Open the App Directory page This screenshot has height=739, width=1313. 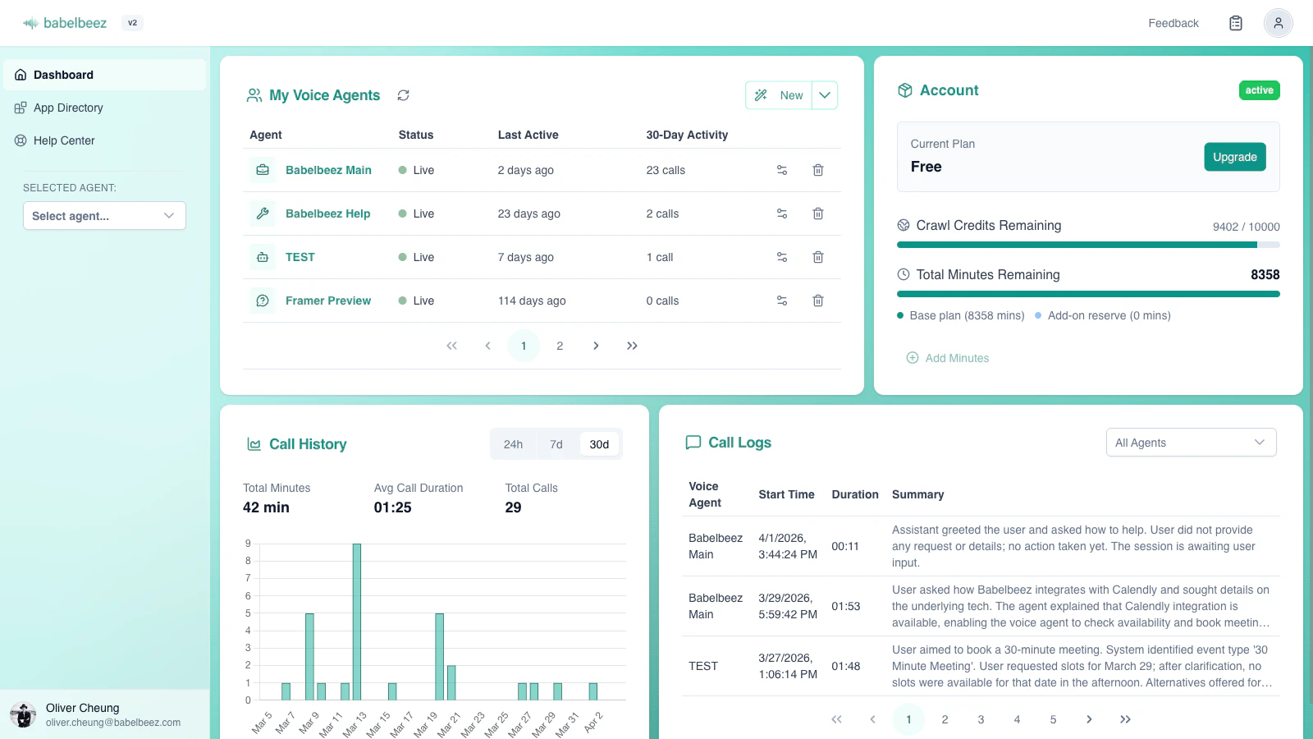click(104, 108)
